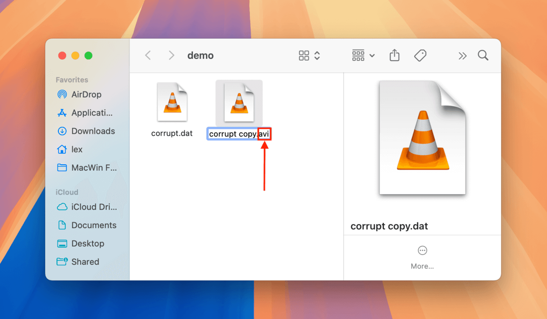Image resolution: width=547 pixels, height=319 pixels.
Task: Expand hidden toolbar items with double chevron
Action: pos(463,56)
